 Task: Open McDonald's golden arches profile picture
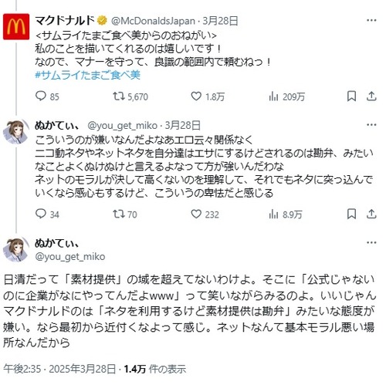point(16,27)
